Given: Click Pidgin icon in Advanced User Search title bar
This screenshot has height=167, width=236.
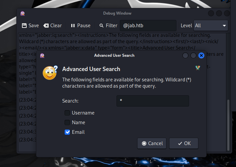Looking at the screenshot, I should click(x=42, y=55).
